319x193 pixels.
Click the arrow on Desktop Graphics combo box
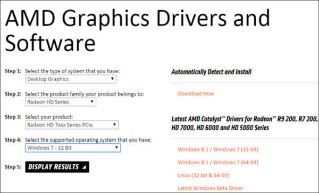point(112,79)
